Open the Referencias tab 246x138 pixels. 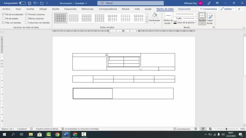coord(87,9)
